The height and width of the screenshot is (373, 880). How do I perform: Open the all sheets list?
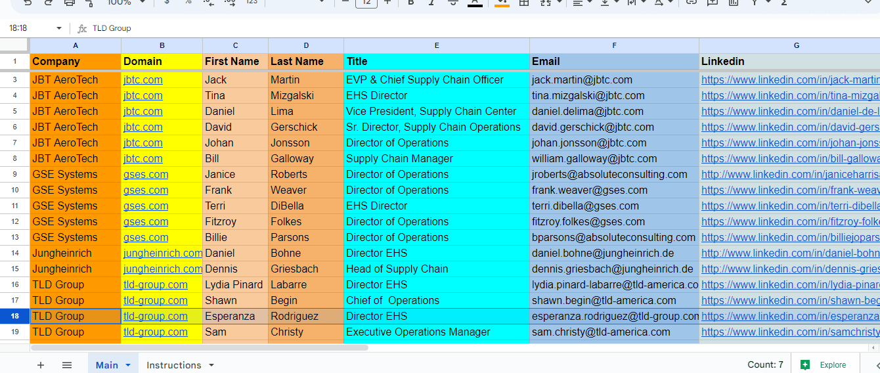tap(67, 365)
